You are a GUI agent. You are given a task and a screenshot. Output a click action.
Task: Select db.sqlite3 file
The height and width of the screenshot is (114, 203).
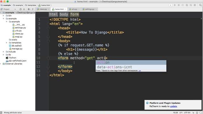[15, 46]
